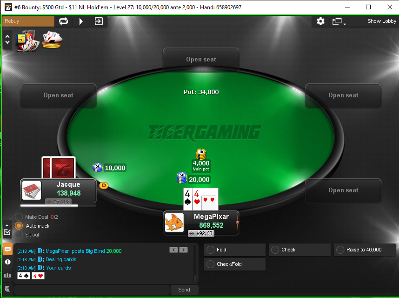
Task: Click the chat message input field
Action: click(x=92, y=290)
